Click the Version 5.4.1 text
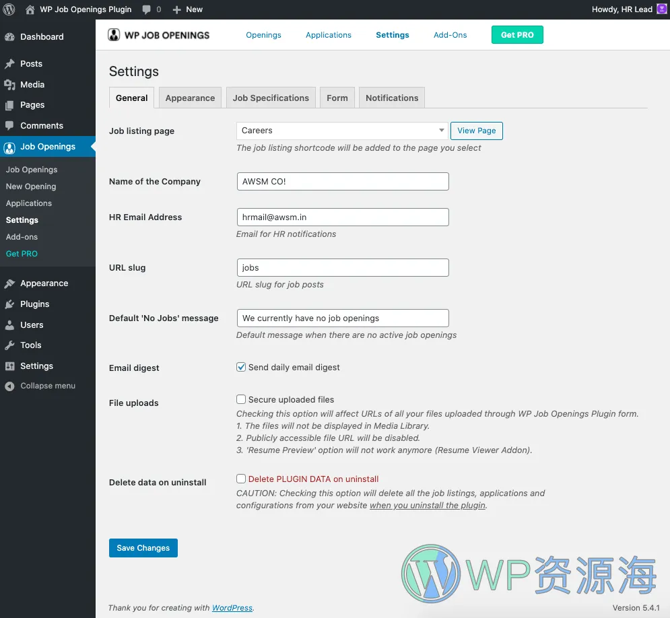 [636, 608]
